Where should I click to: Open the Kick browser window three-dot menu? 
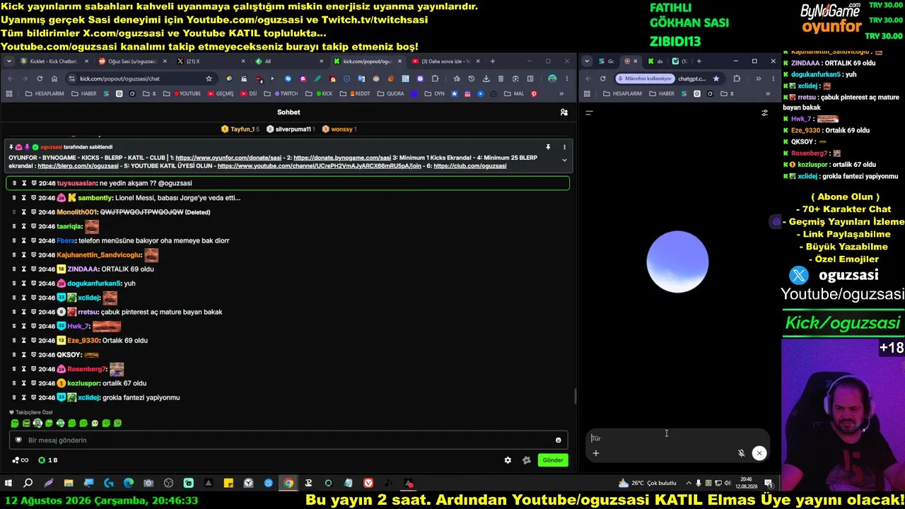566,78
